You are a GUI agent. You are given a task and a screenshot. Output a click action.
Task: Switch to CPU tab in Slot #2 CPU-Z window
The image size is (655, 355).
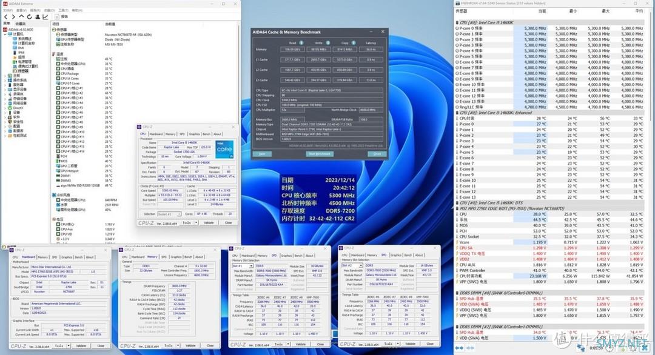coord(344,255)
